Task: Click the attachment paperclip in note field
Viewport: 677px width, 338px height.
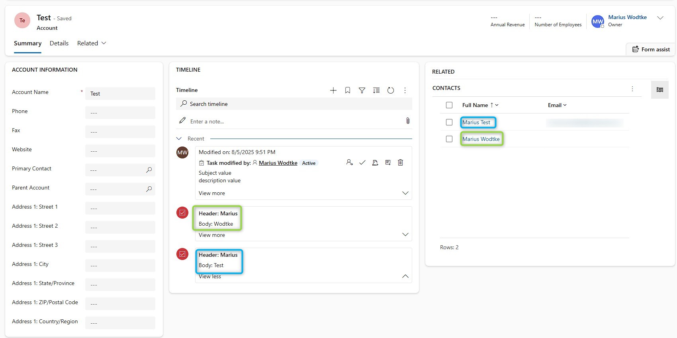Action: point(408,121)
